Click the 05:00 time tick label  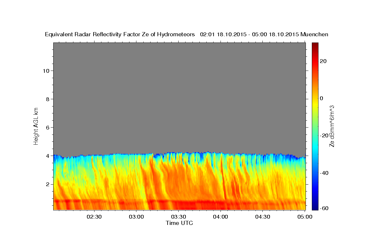point(305,217)
